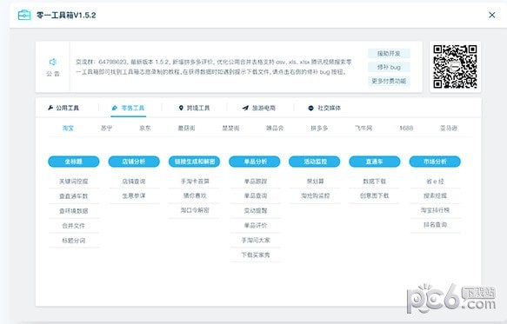This screenshot has width=507, height=324.
Task: Switch to the 跨境工具 tab
Action: pos(194,108)
